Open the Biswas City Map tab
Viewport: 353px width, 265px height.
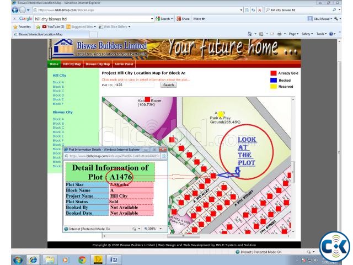pos(98,64)
